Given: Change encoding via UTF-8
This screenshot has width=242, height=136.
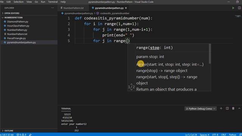Looking at the screenshot, I should pos(215,134).
